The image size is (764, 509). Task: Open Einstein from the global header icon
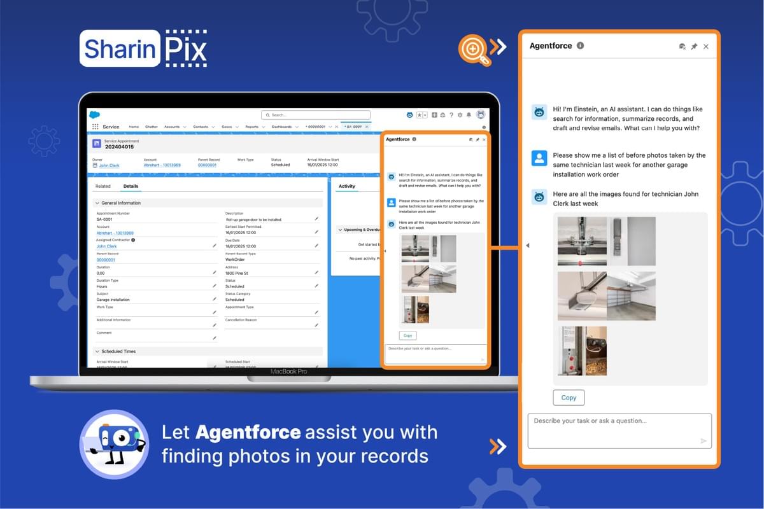coord(410,115)
